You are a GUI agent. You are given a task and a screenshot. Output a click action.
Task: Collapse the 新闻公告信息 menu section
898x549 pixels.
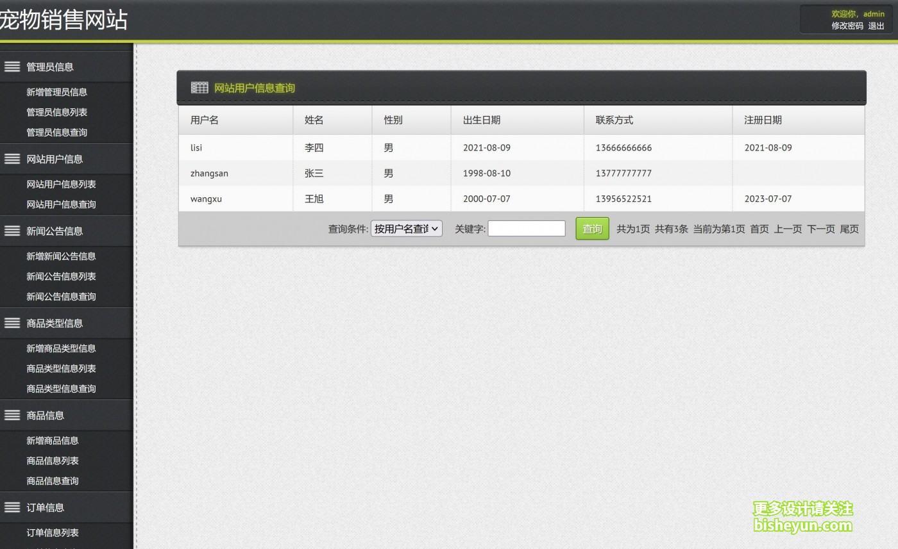pyautogui.click(x=66, y=231)
